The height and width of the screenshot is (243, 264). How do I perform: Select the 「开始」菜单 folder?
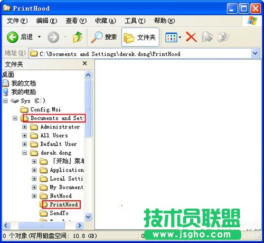tap(68, 161)
